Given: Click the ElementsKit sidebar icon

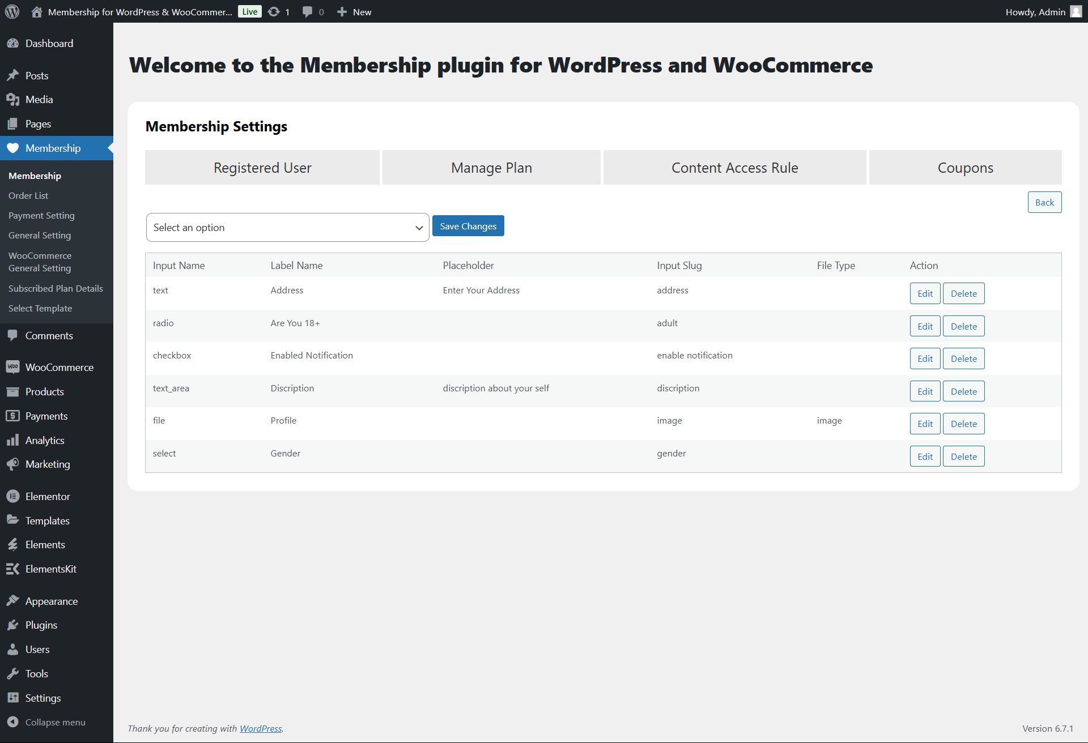Looking at the screenshot, I should pos(12,569).
